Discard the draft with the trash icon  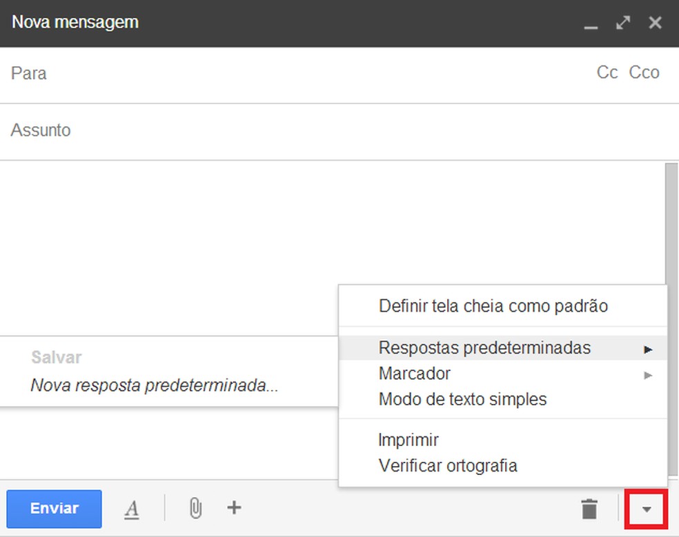(x=589, y=508)
